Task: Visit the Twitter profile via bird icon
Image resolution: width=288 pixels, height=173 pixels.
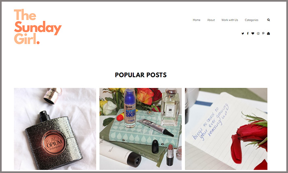Action: (243, 34)
